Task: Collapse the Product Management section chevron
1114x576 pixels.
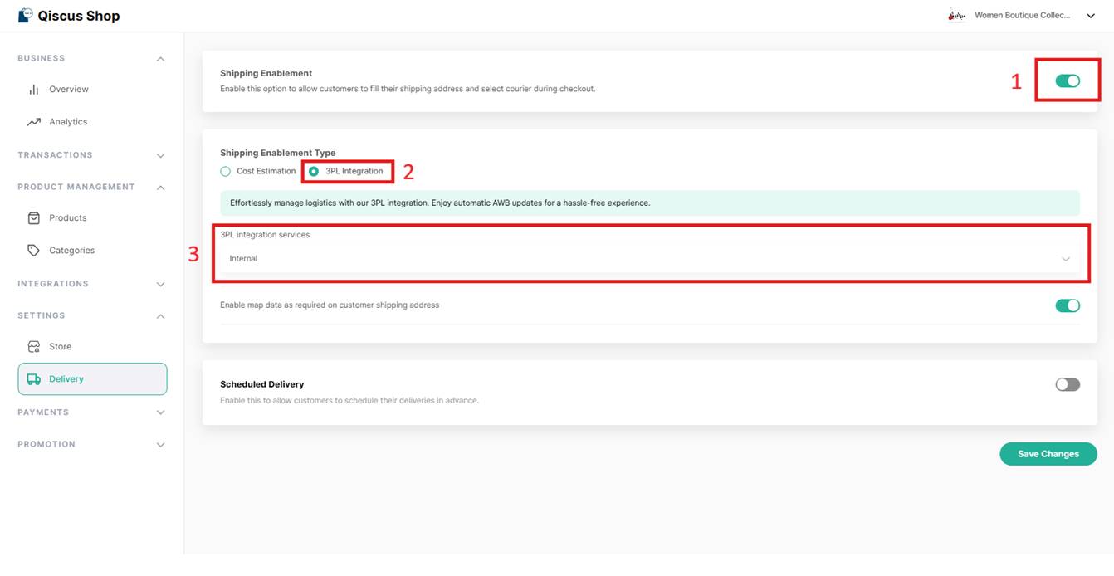Action: (x=160, y=188)
